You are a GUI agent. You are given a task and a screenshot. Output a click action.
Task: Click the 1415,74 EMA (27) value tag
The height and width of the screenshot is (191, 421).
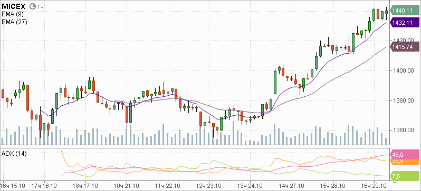(405, 47)
